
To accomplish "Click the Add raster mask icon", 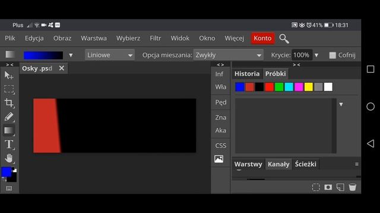I will click(x=328, y=187).
